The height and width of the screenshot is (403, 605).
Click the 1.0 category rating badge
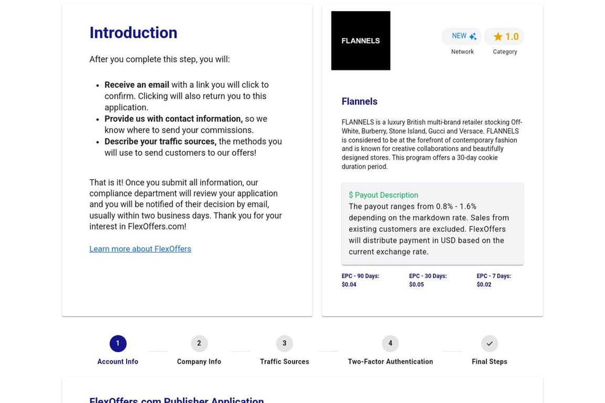504,37
